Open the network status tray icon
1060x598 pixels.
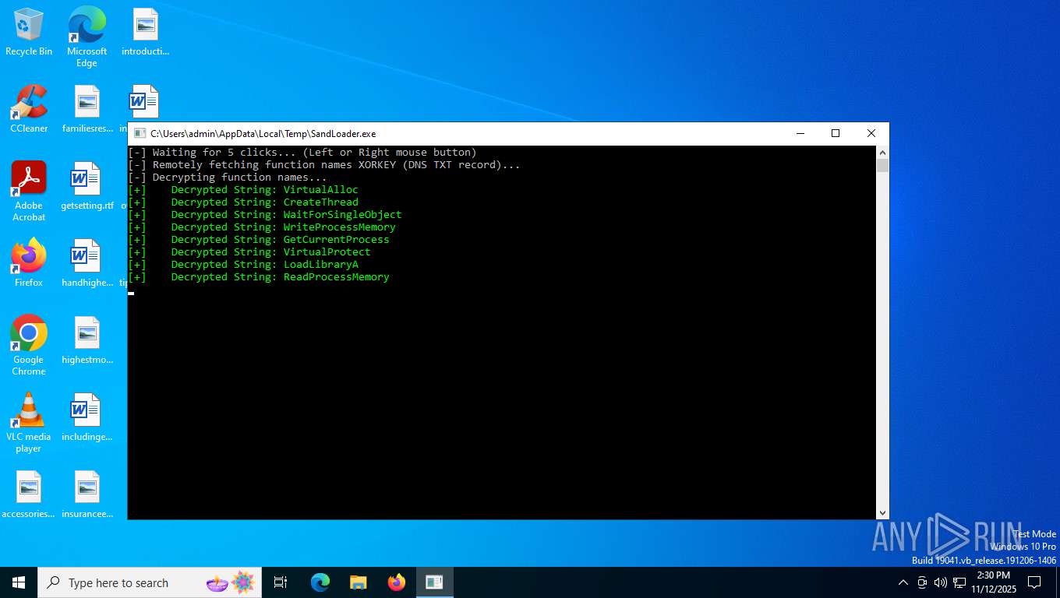click(959, 582)
